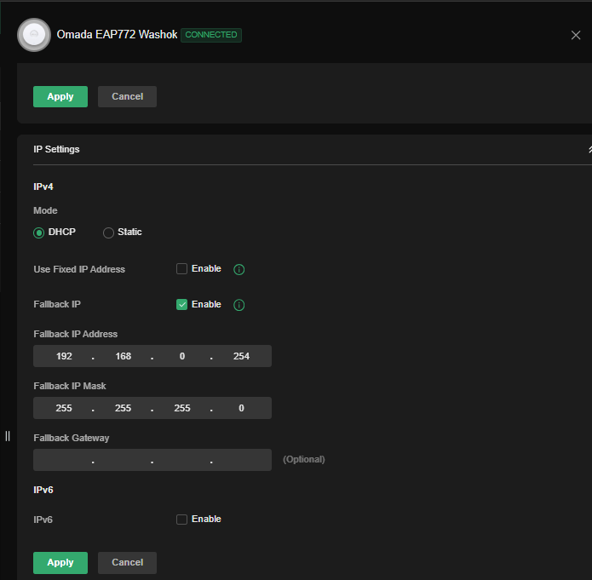Select the DHCP mode radio button
Image resolution: width=592 pixels, height=580 pixels.
click(x=38, y=233)
